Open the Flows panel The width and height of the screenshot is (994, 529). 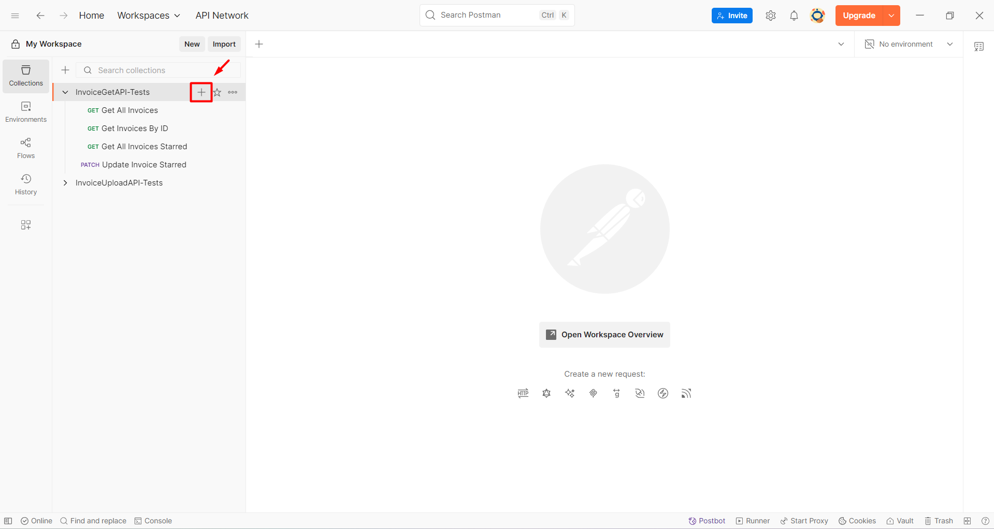coord(25,148)
